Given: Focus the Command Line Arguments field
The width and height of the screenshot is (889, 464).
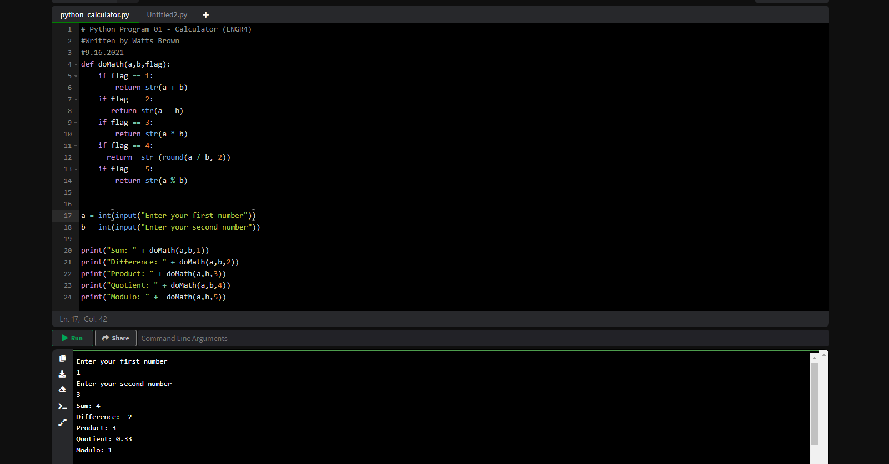Looking at the screenshot, I should coord(483,338).
